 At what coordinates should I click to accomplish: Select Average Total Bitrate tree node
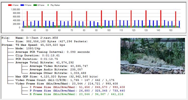[45, 63]
